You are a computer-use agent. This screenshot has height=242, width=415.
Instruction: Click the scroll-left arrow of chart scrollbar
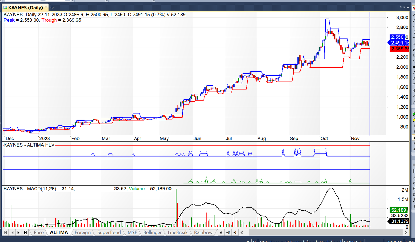tap(242, 232)
